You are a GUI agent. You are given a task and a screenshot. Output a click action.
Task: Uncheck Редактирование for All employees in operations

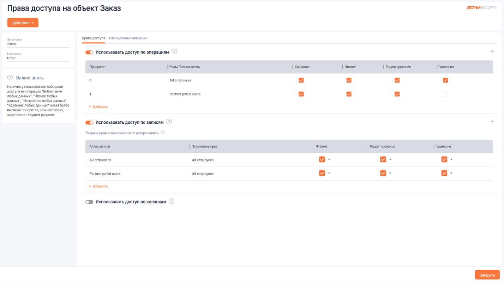(x=397, y=80)
